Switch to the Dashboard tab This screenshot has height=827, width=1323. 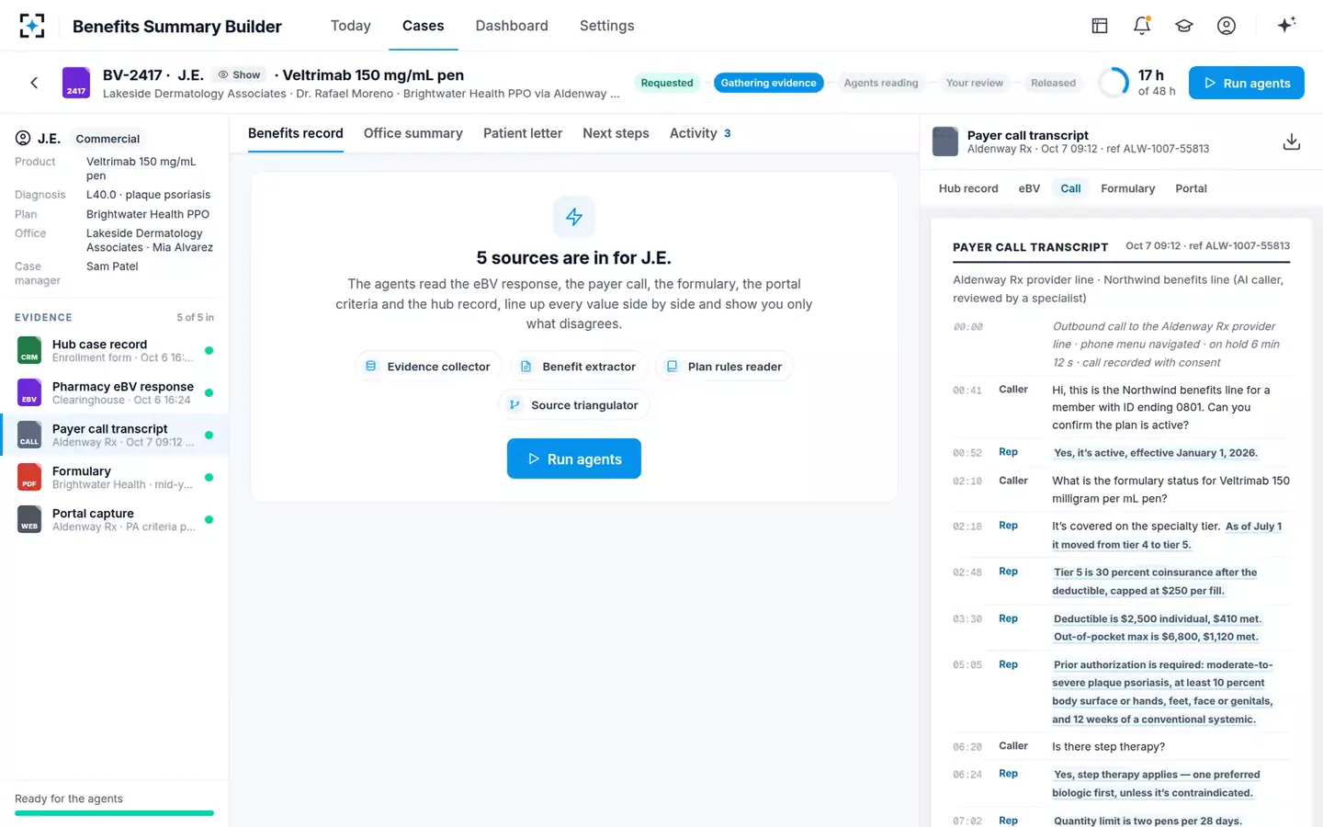(x=512, y=26)
